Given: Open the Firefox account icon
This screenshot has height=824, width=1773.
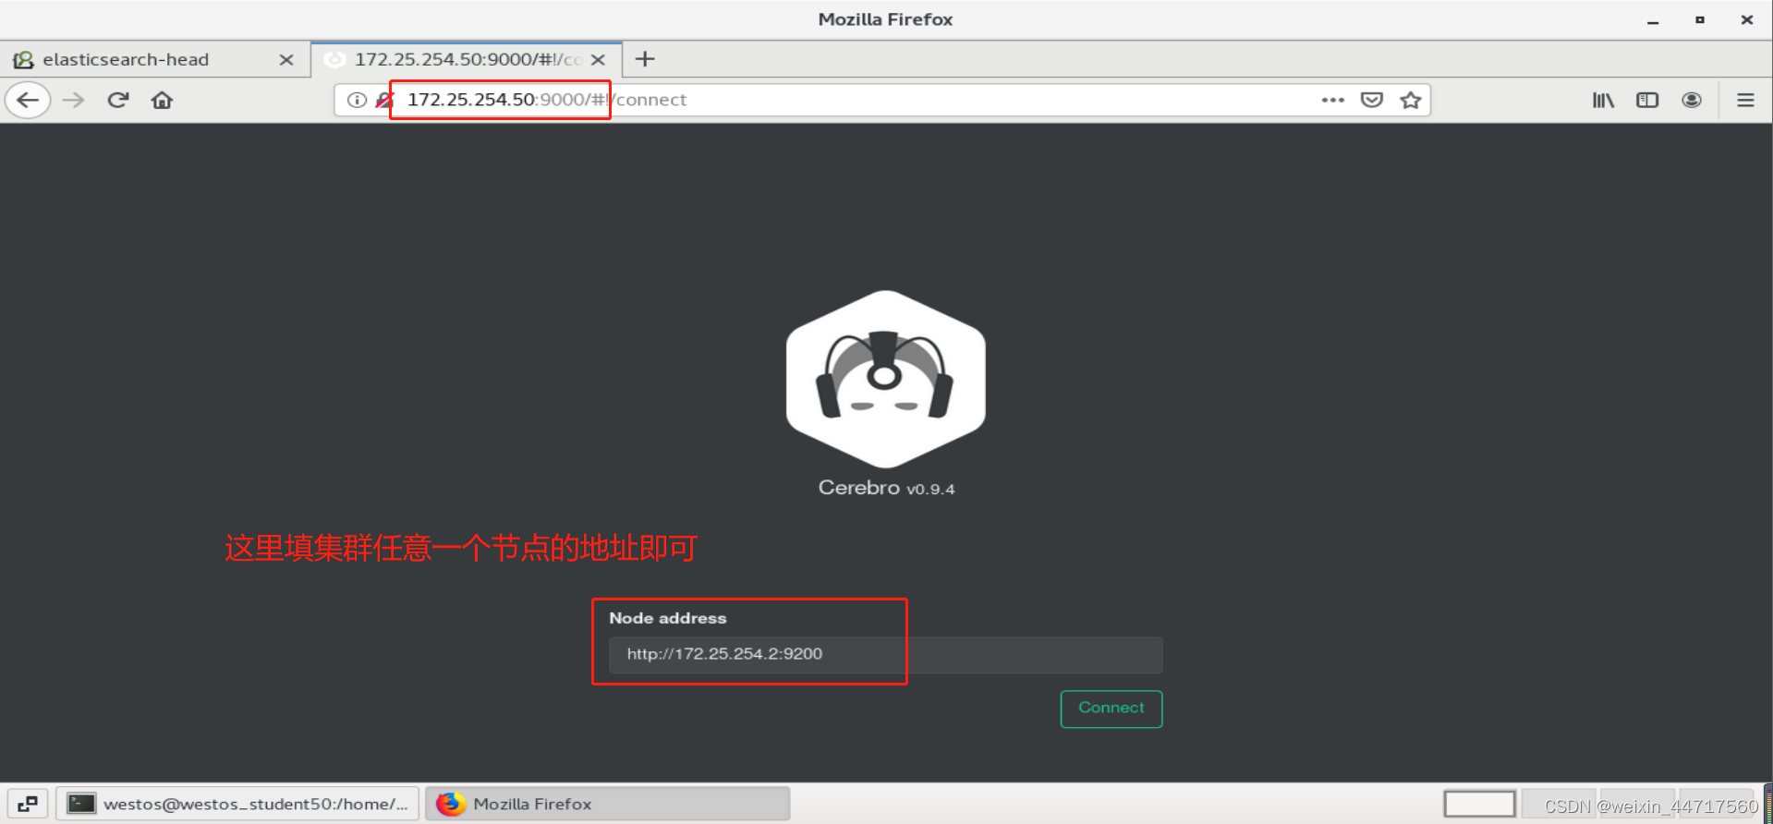Looking at the screenshot, I should pyautogui.click(x=1692, y=100).
